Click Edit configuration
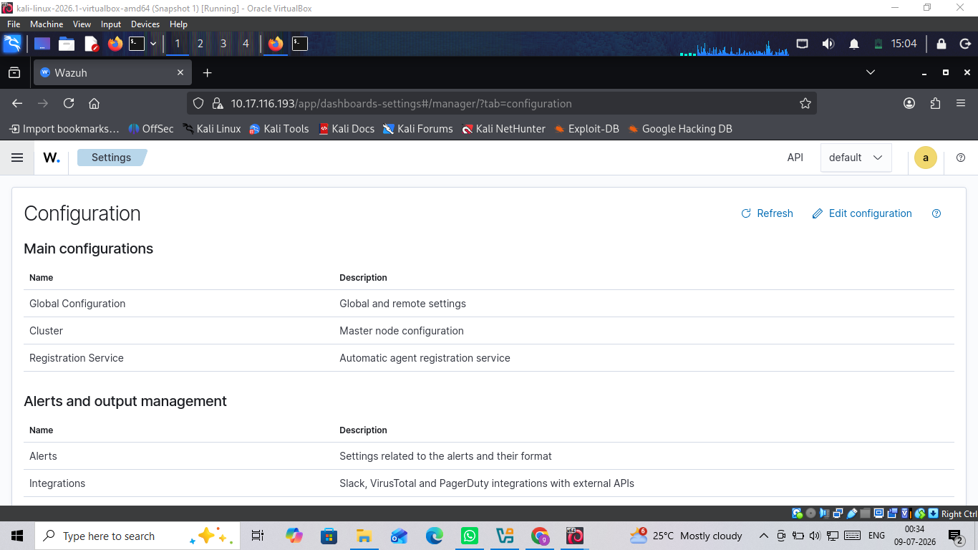The width and height of the screenshot is (978, 550). pyautogui.click(x=862, y=213)
